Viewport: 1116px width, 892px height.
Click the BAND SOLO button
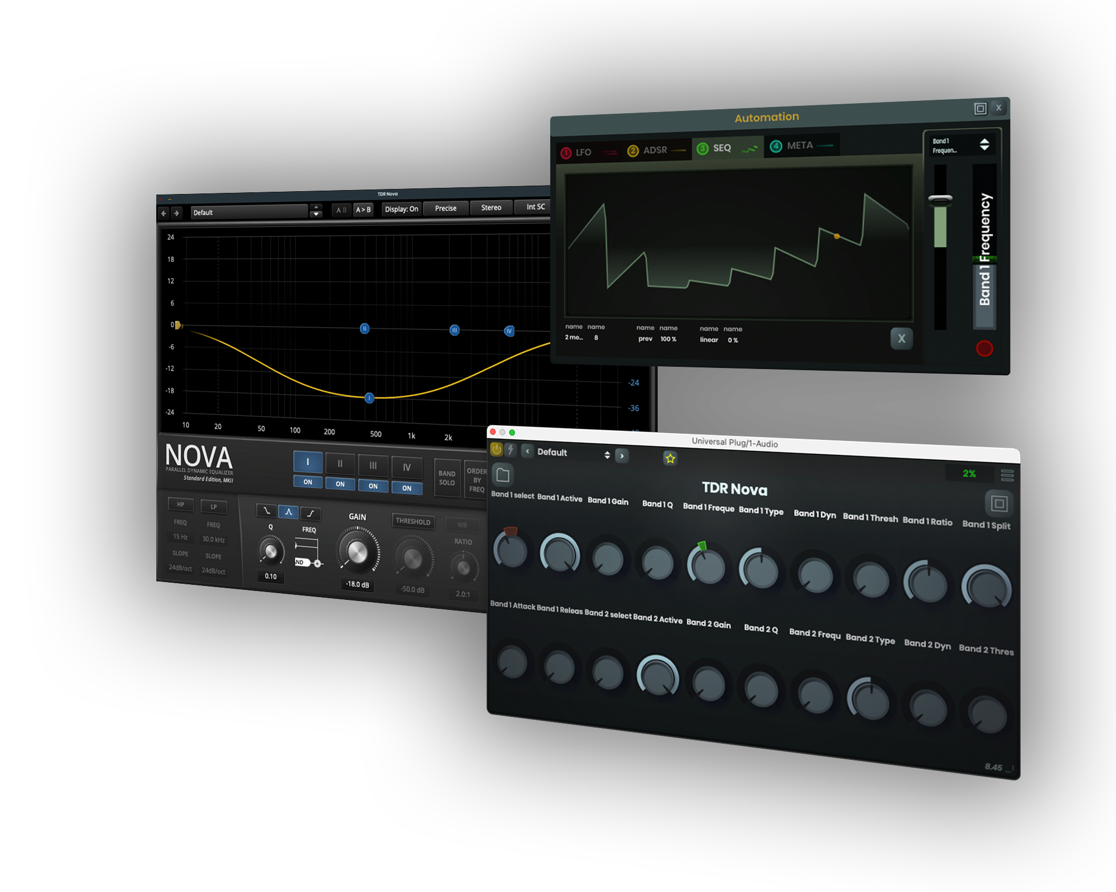[447, 478]
